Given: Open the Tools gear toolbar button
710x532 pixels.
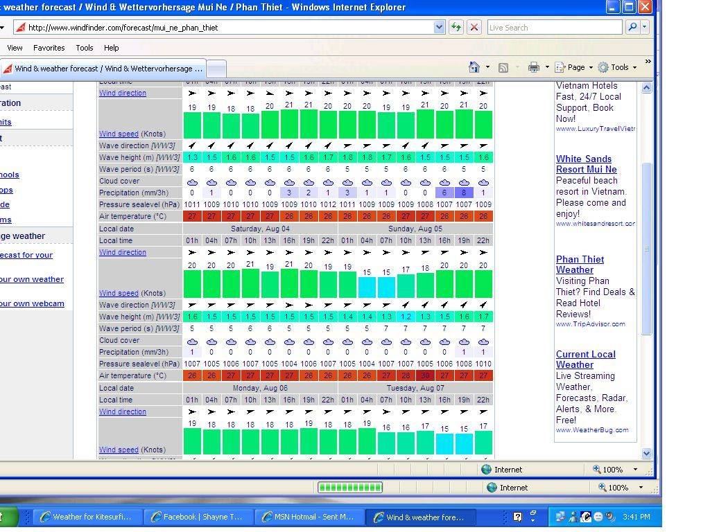Looking at the screenshot, I should (616, 67).
